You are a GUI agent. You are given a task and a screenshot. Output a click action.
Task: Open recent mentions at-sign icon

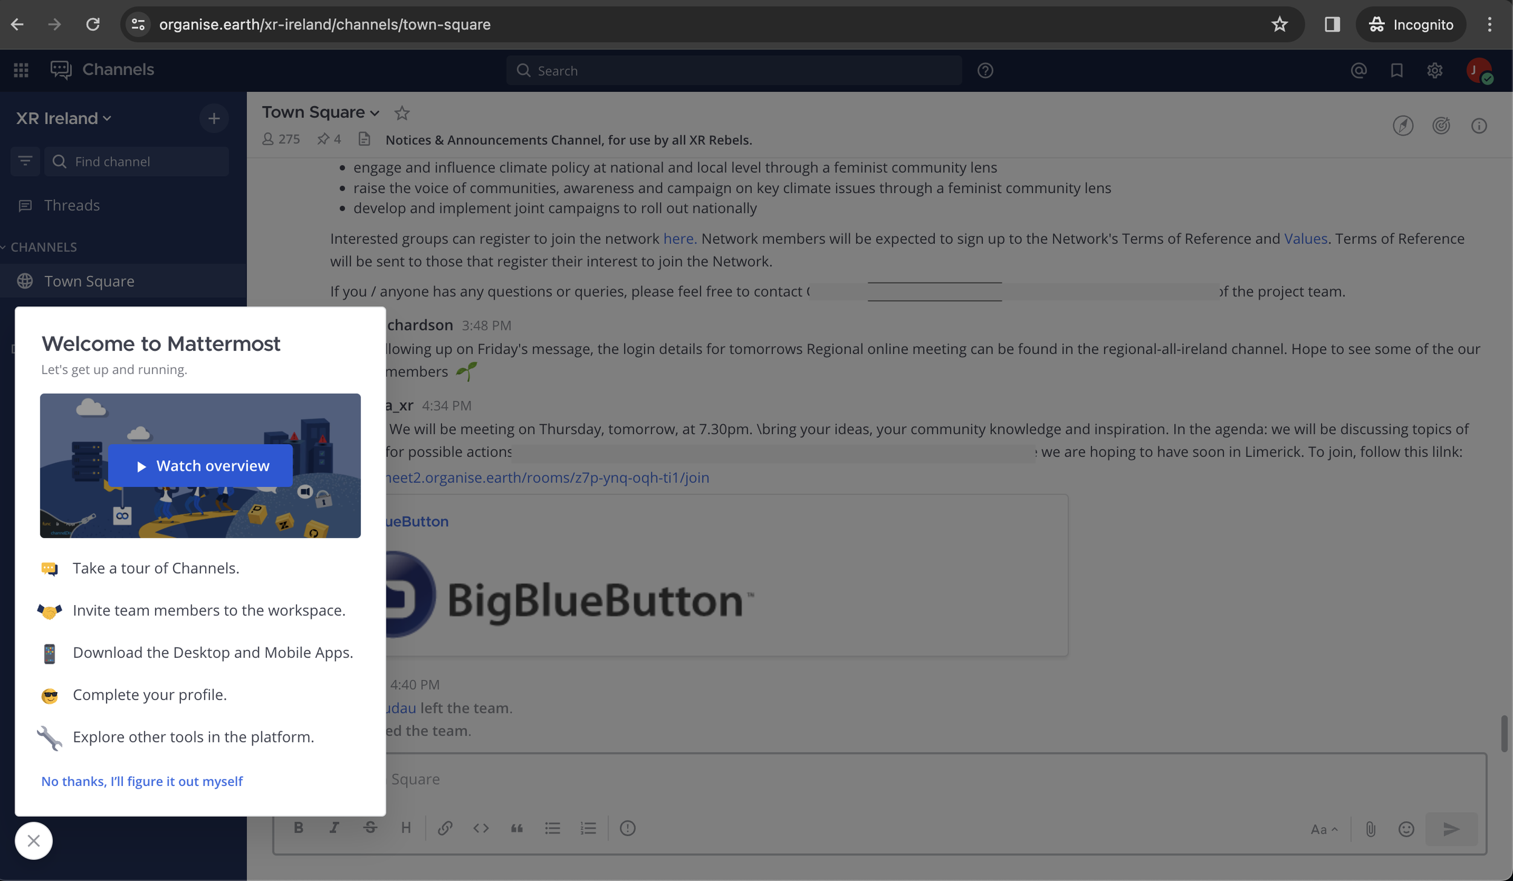click(1358, 70)
